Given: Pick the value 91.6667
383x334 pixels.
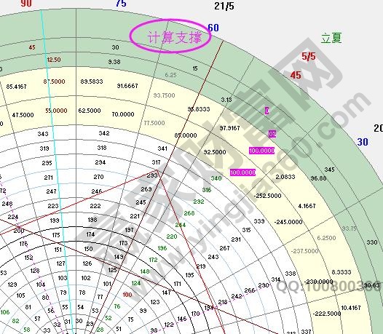Looking at the screenshot, I should pos(127,86).
